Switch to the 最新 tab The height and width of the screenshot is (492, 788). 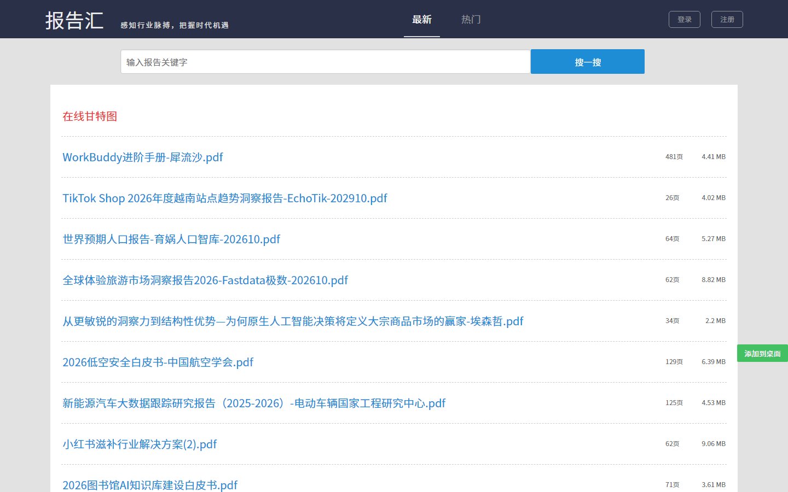click(422, 20)
